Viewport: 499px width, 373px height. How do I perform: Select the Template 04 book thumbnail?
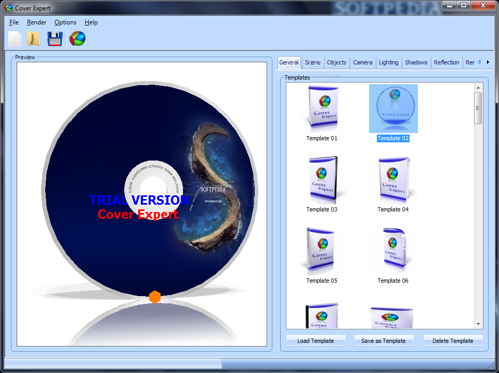[x=393, y=180]
